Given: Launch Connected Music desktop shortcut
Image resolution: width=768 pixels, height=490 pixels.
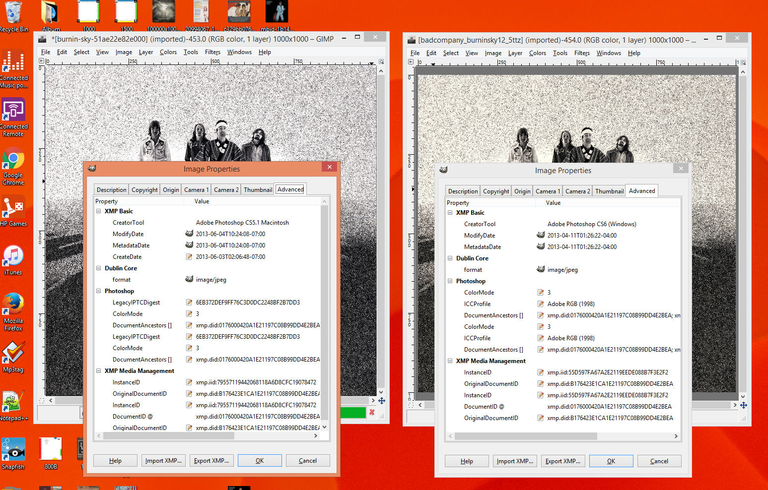Looking at the screenshot, I should click(13, 68).
